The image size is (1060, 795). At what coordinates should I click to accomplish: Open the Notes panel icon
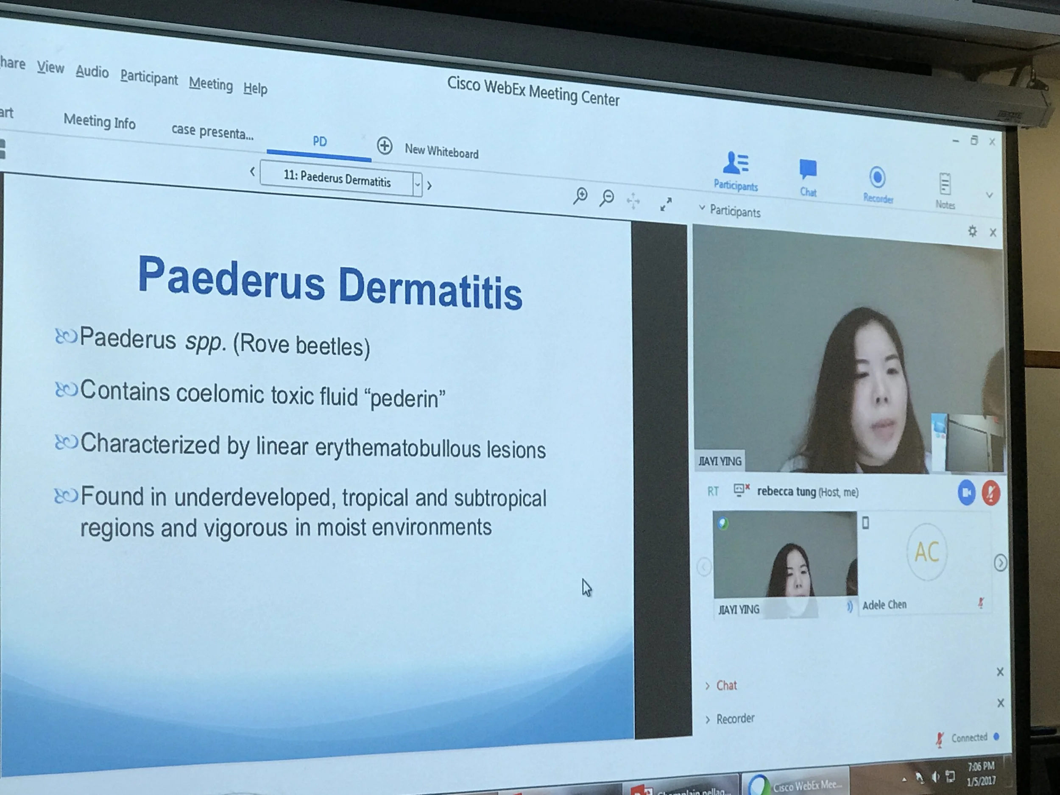click(x=945, y=184)
